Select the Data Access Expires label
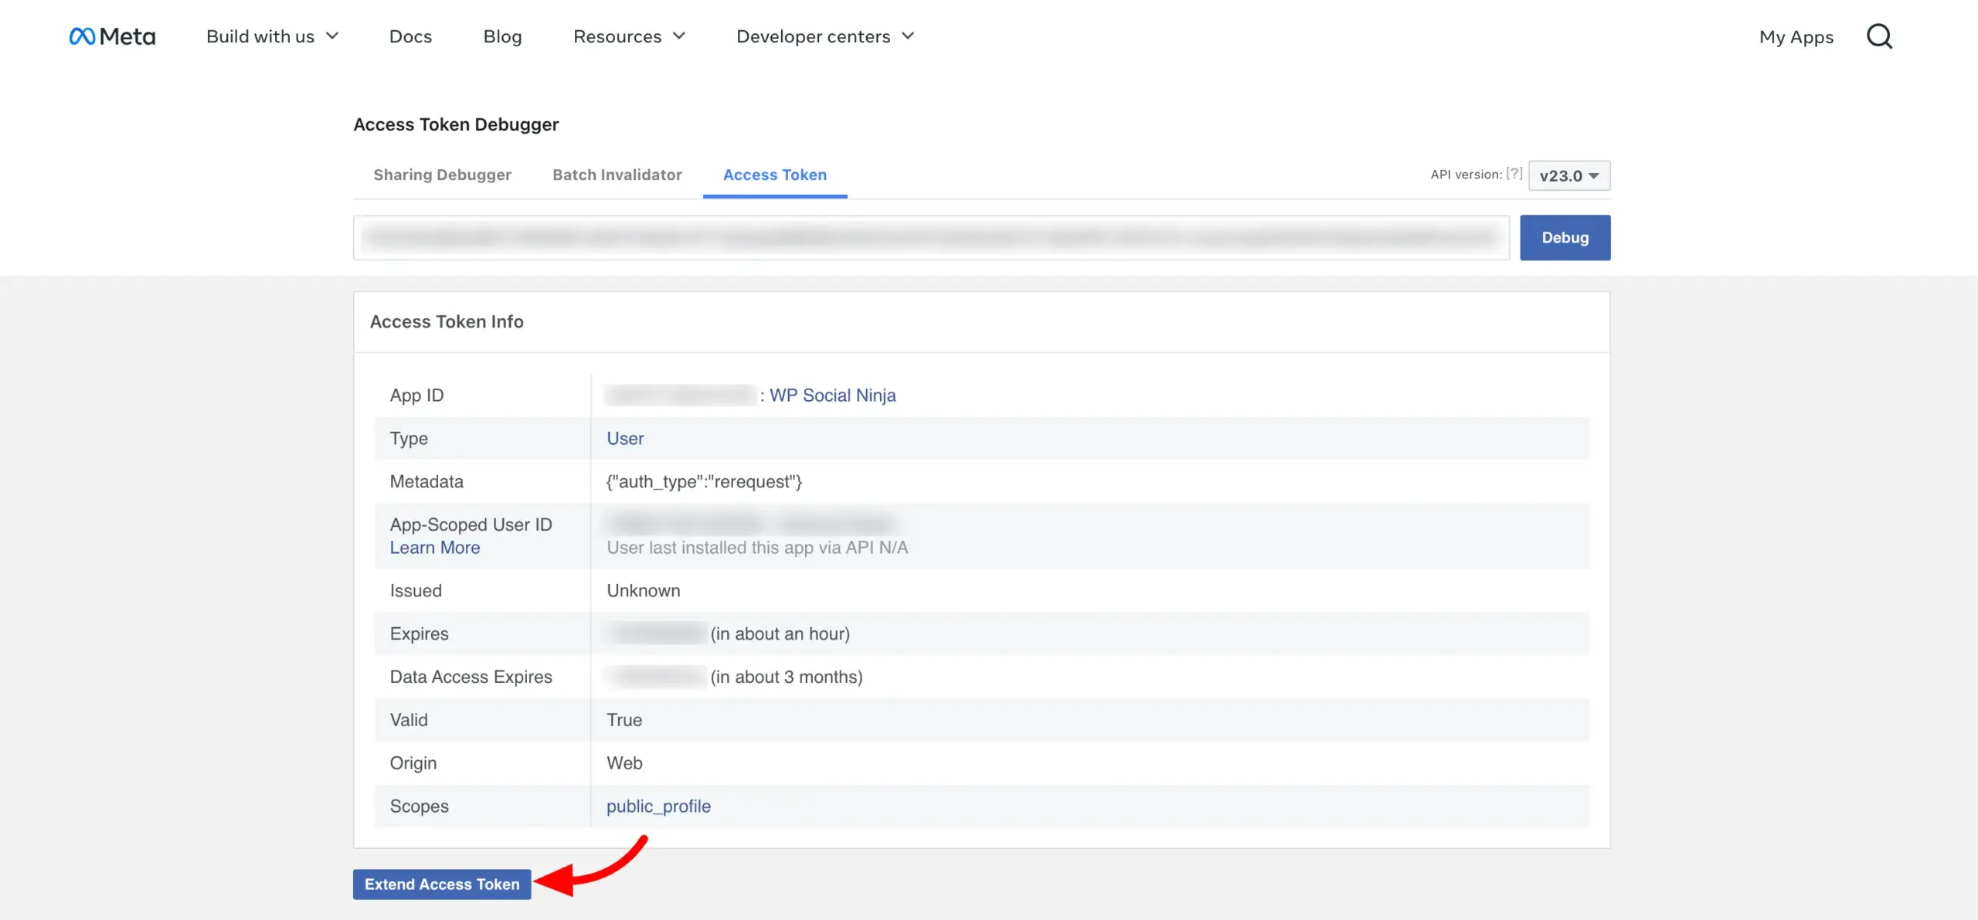The image size is (1978, 920). (x=471, y=677)
